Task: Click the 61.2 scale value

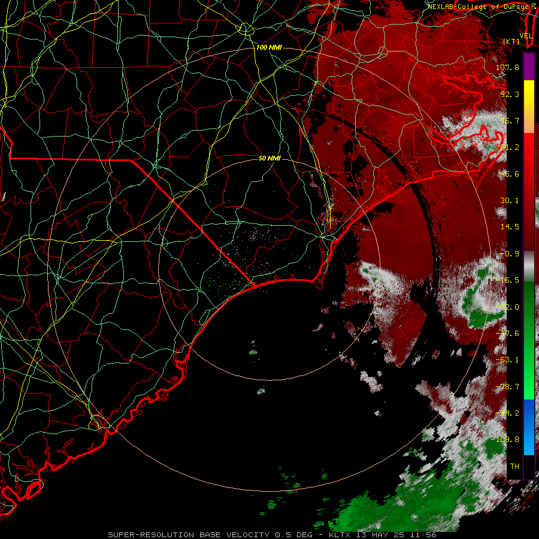Action: coord(510,147)
